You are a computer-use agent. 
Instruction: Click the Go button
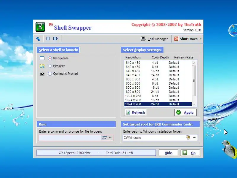(x=190, y=153)
